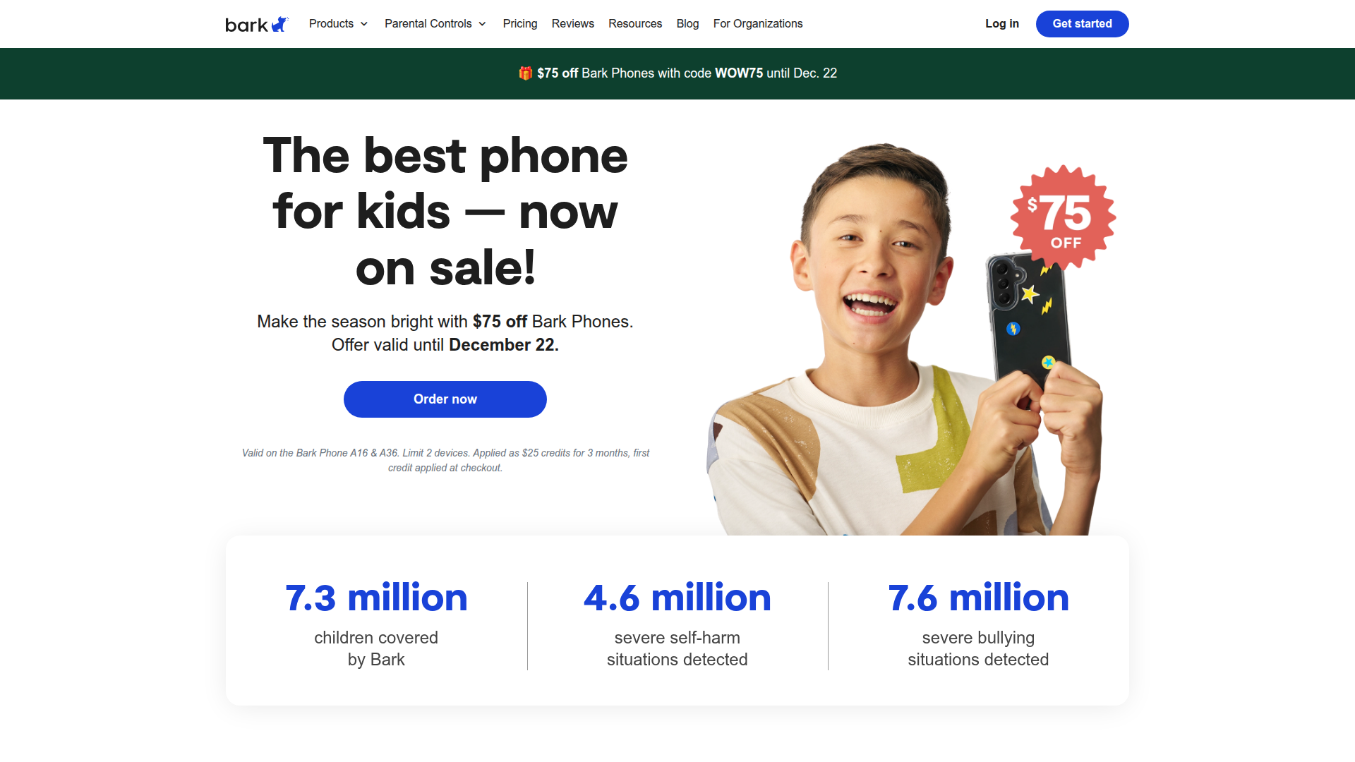Click the Log in link
Screen dimensions: 1355x762
1002,24
